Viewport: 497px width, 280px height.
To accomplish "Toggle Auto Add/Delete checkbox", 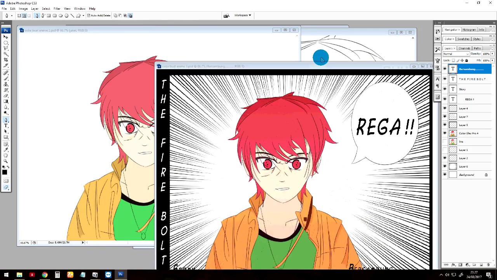I will tap(89, 16).
